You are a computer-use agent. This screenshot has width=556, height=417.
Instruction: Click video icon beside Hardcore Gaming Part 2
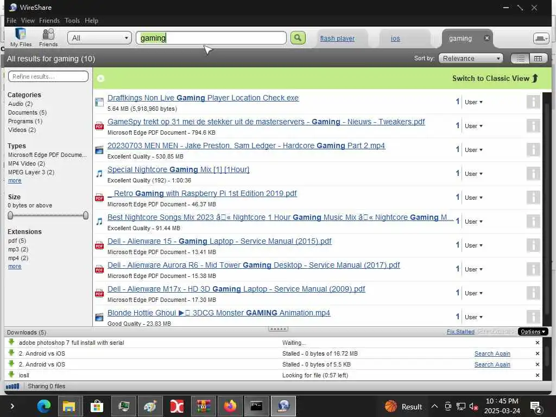coord(99,150)
